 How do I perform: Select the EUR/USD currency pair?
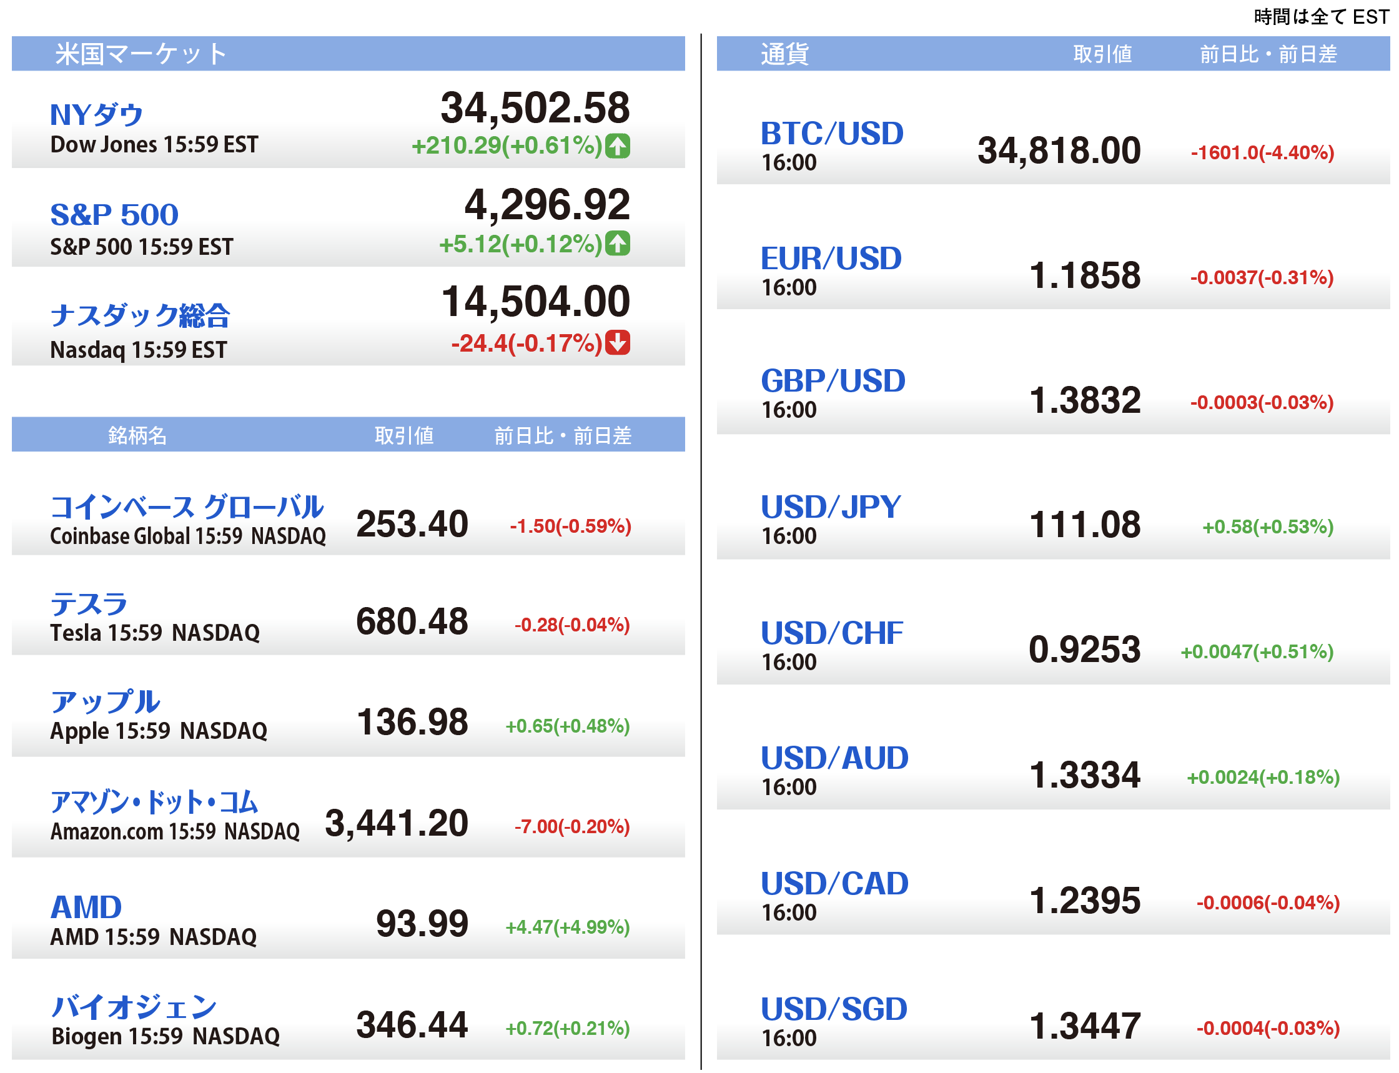tap(830, 259)
